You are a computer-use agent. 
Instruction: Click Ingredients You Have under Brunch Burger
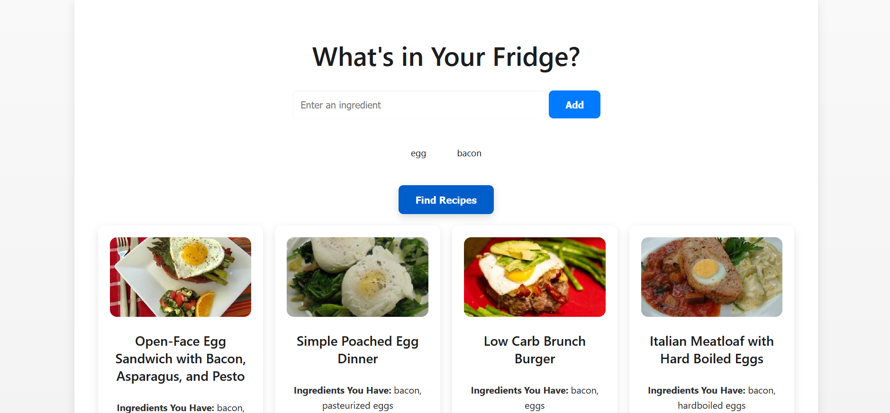point(519,390)
